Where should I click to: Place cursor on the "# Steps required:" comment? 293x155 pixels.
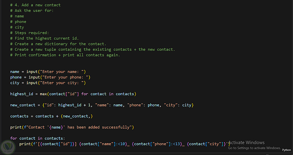[30, 33]
